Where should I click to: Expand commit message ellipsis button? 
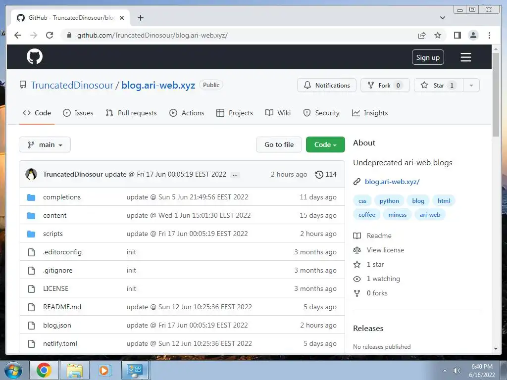coord(235,175)
